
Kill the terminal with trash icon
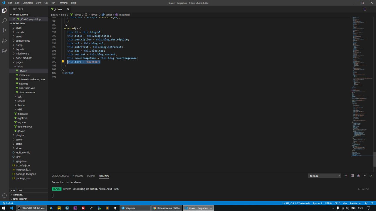tap(358, 176)
